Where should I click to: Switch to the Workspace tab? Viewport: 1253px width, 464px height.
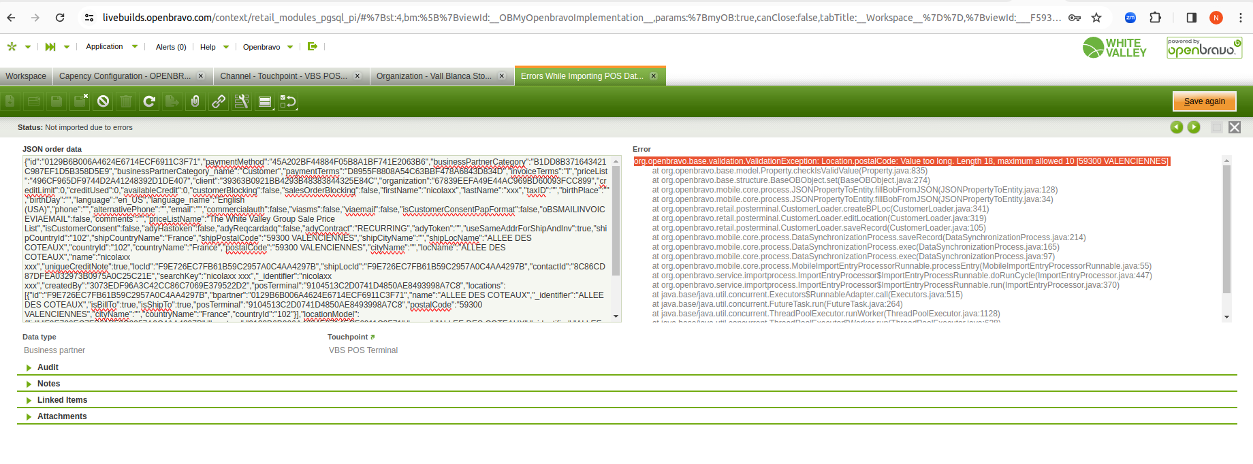pos(26,76)
